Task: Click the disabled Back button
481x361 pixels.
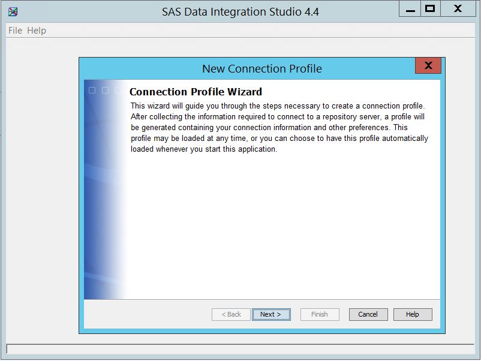Action: coord(231,314)
